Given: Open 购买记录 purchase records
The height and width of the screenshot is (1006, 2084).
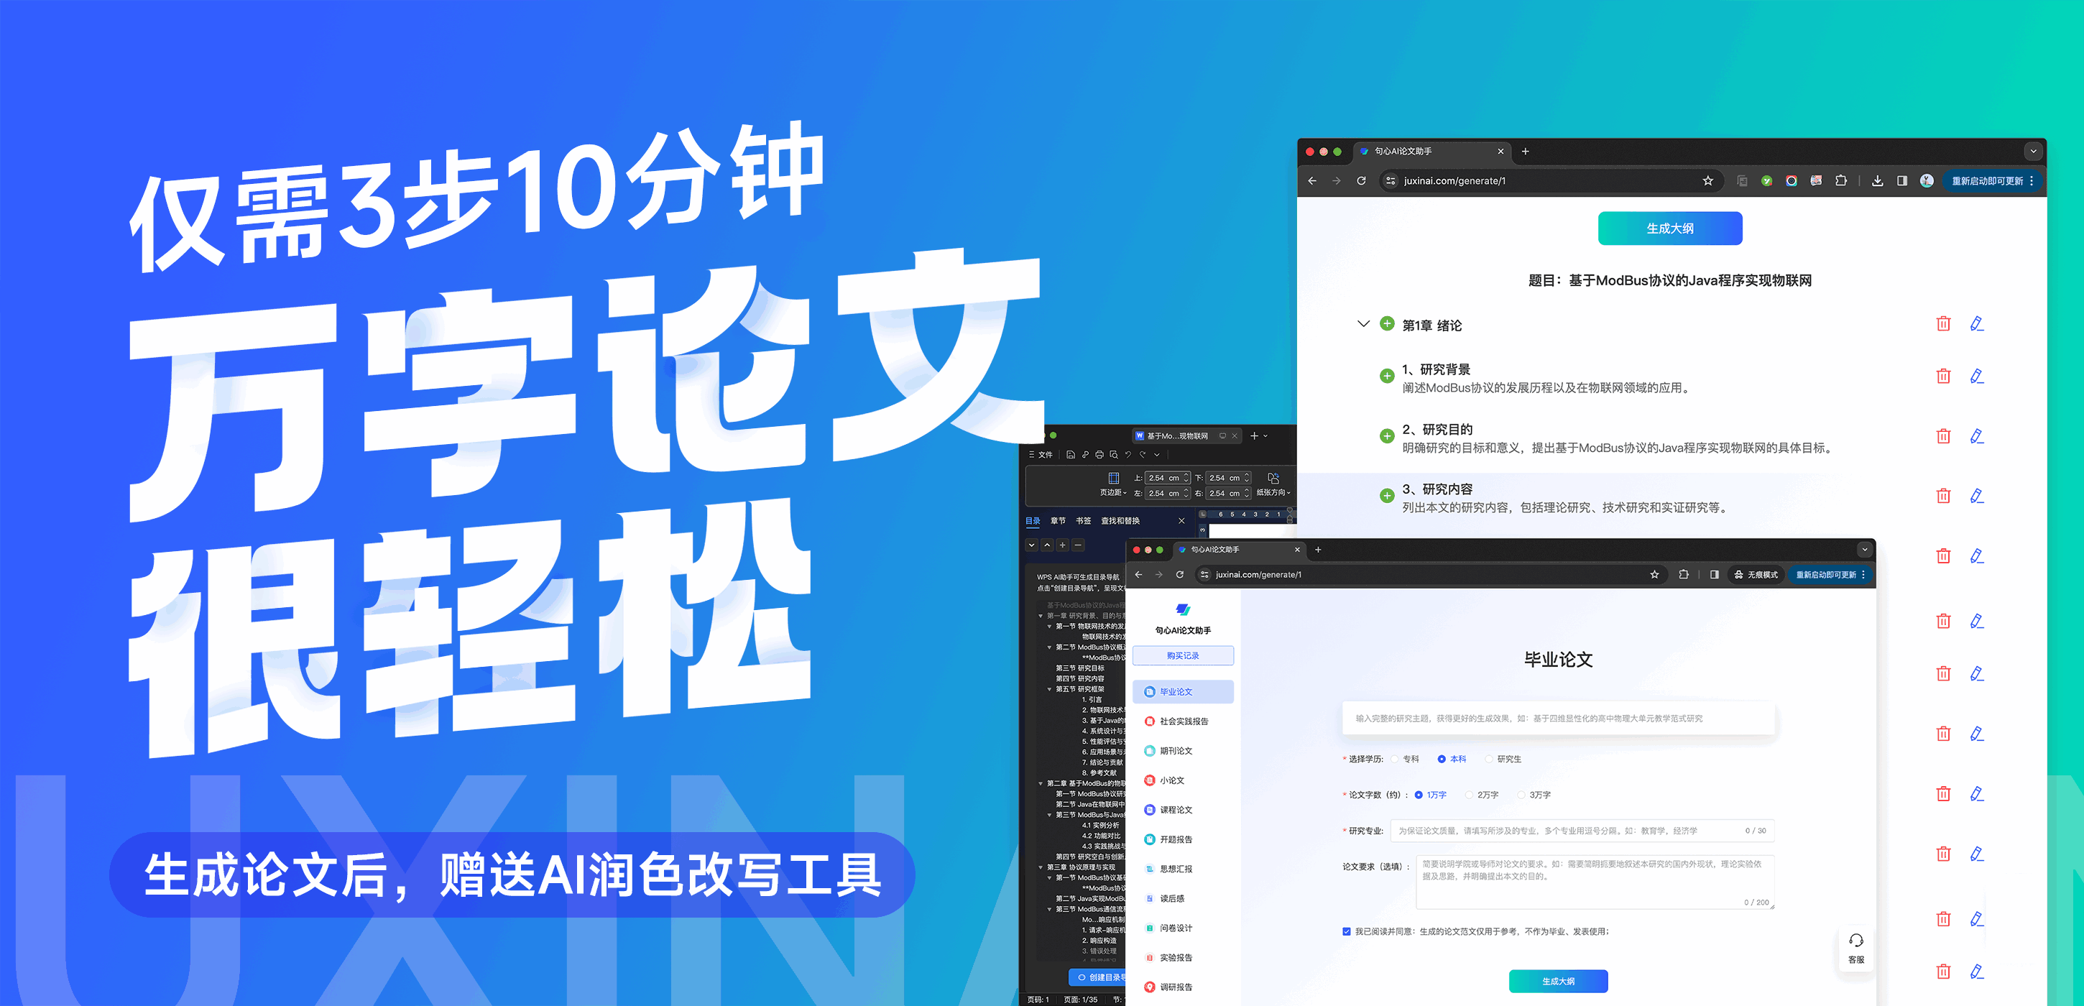Looking at the screenshot, I should (1183, 656).
